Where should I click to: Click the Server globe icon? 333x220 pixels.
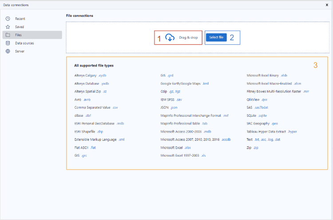(8, 51)
